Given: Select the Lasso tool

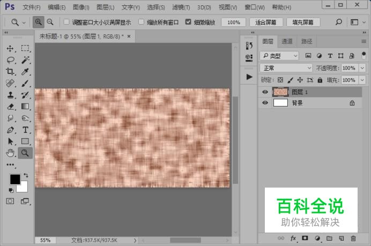Looking at the screenshot, I should (10, 60).
